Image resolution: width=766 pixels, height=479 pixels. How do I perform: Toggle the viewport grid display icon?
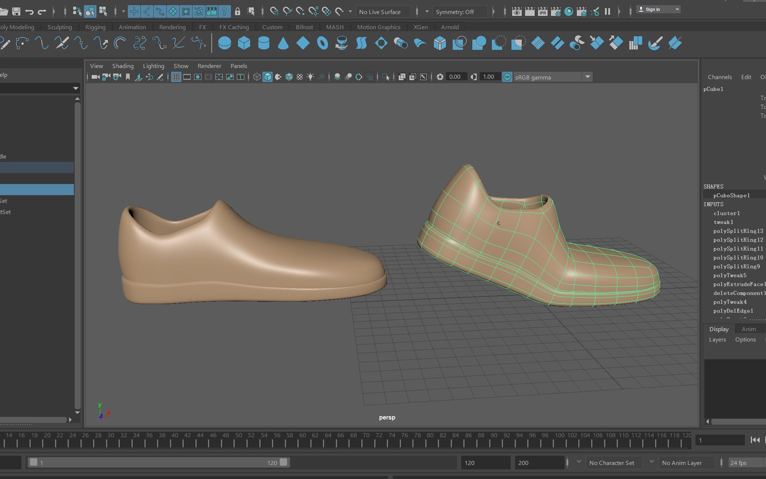176,77
